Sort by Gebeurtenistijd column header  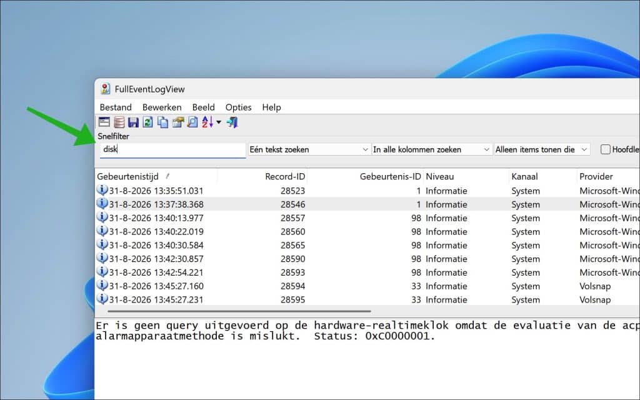[x=156, y=176]
